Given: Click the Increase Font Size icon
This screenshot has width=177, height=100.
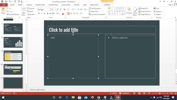Looking at the screenshot, I should point(58,9).
